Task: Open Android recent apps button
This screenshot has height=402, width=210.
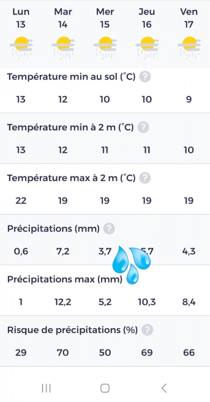Action: 46,388
